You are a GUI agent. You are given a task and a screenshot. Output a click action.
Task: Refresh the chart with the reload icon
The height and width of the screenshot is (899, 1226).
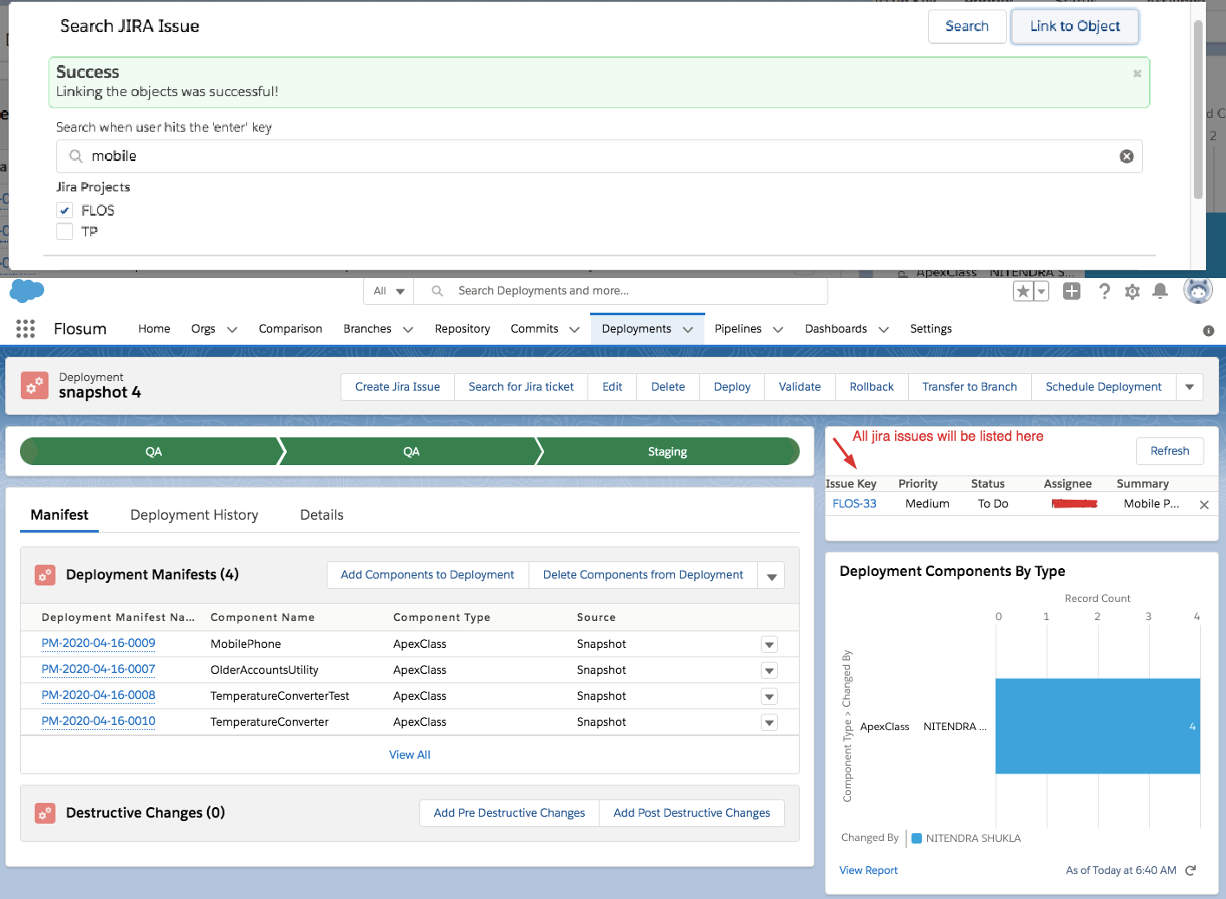click(1190, 870)
